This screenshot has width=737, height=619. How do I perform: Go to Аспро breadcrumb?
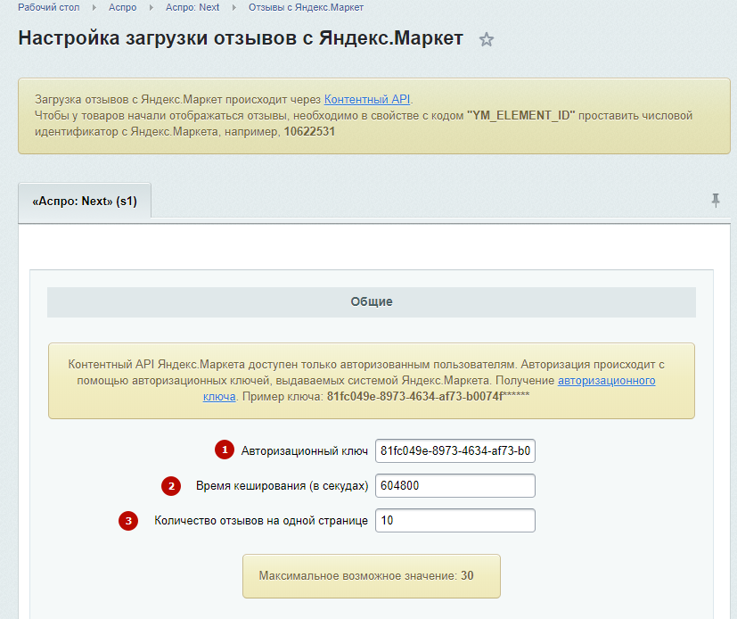click(123, 7)
